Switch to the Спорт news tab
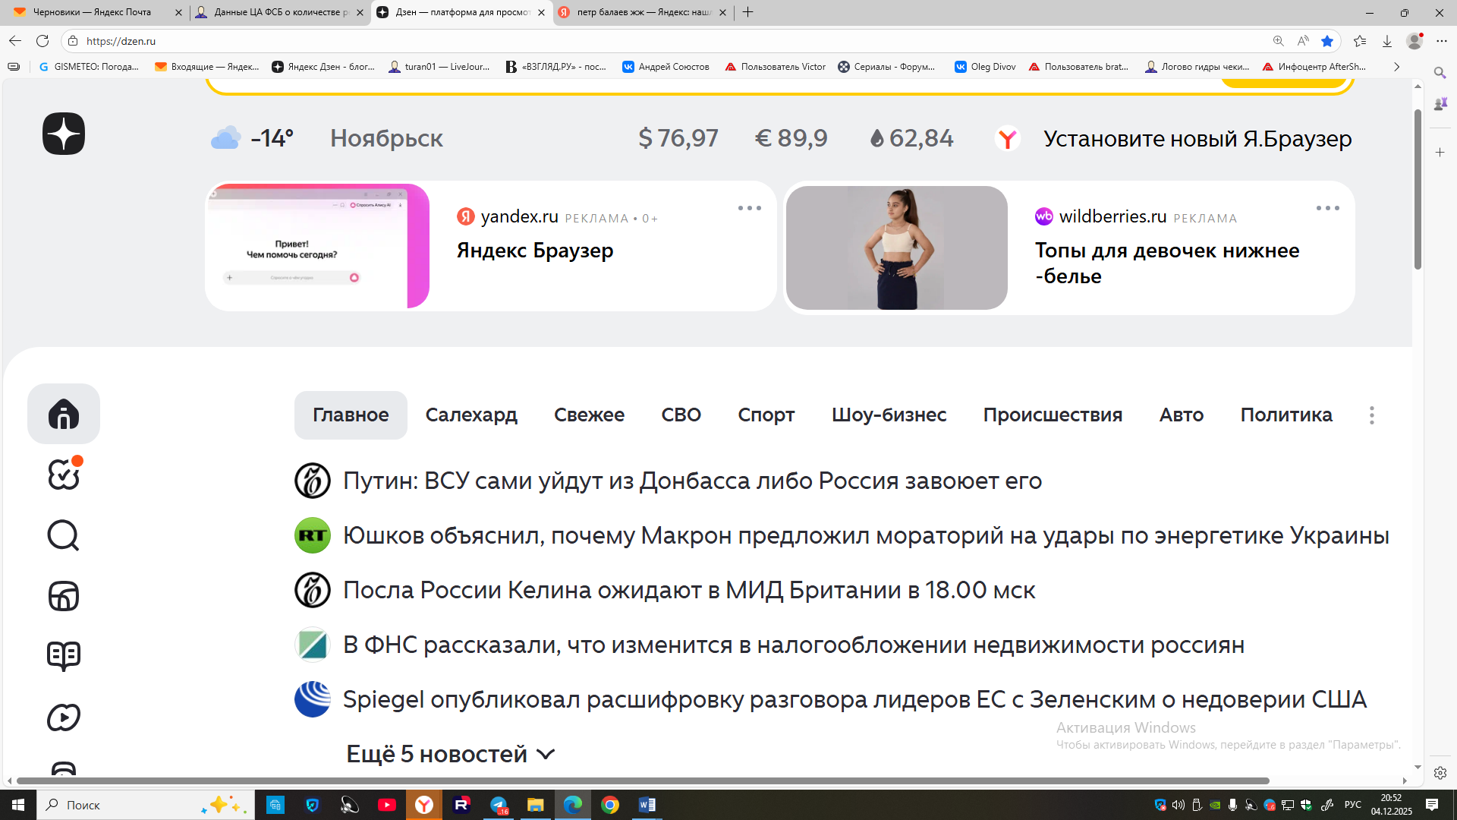 pyautogui.click(x=766, y=415)
